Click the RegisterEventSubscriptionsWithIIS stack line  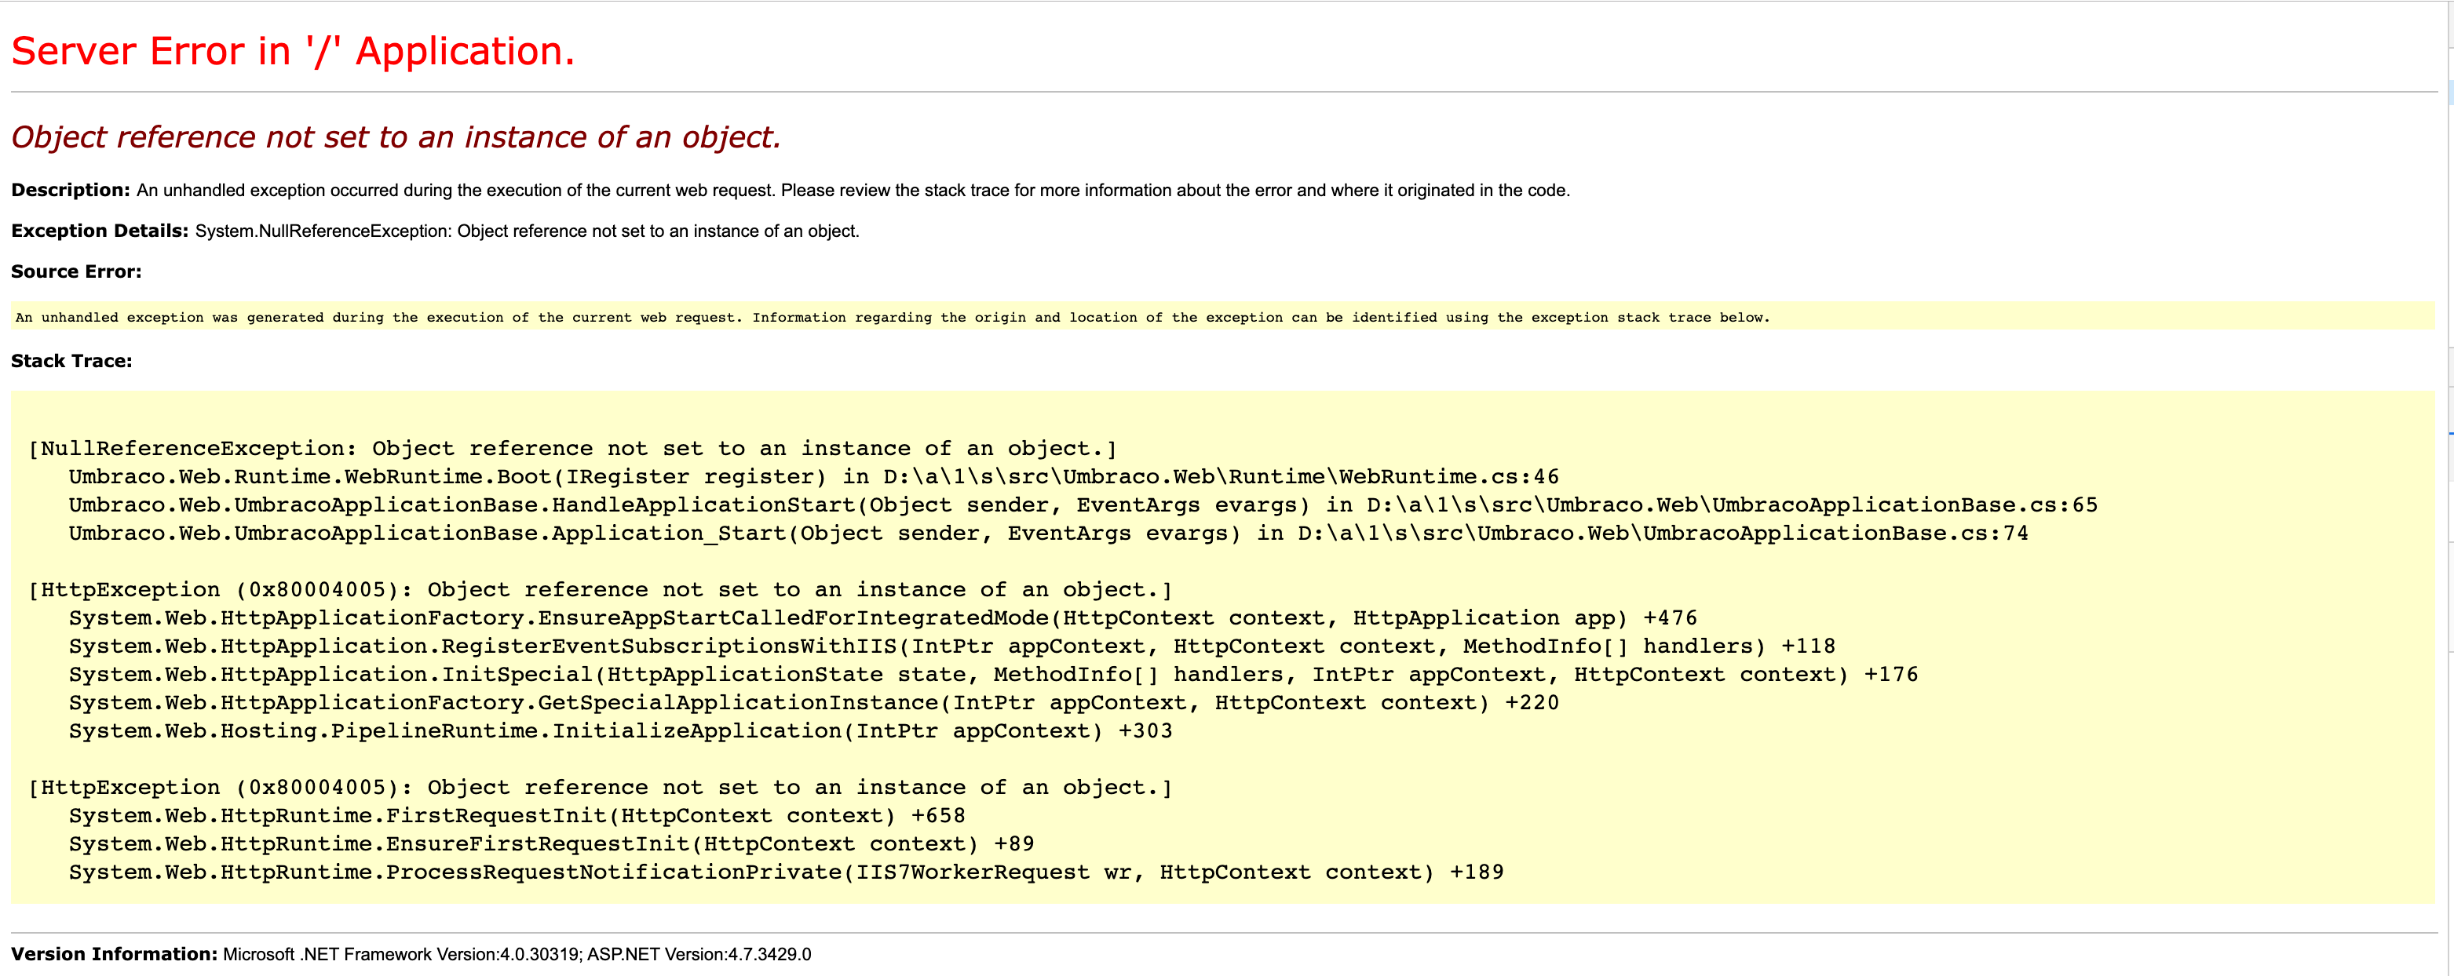[951, 646]
